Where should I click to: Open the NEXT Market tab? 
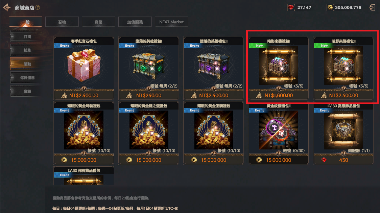pos(171,22)
